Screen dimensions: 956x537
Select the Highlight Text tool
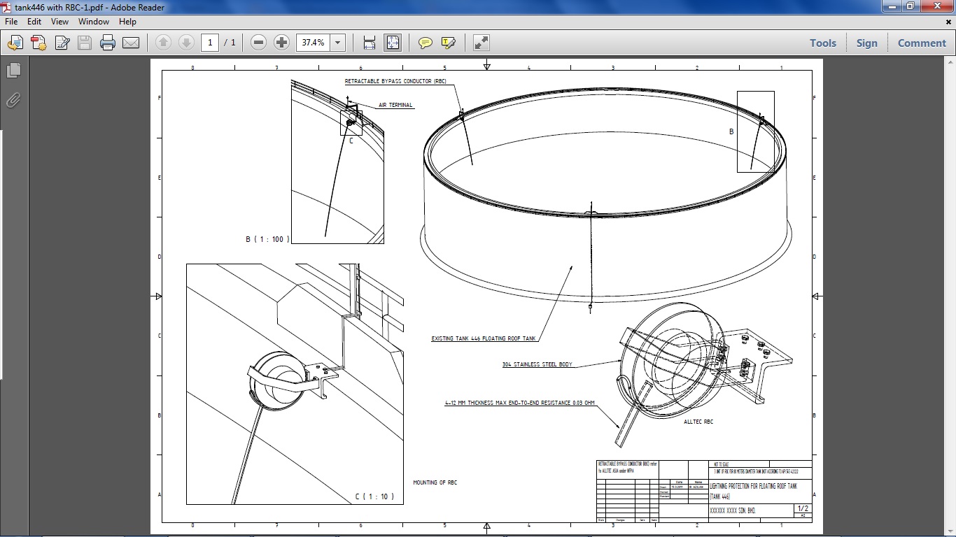(449, 43)
